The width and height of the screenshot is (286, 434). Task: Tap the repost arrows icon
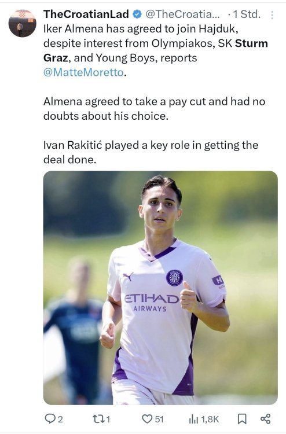98,419
